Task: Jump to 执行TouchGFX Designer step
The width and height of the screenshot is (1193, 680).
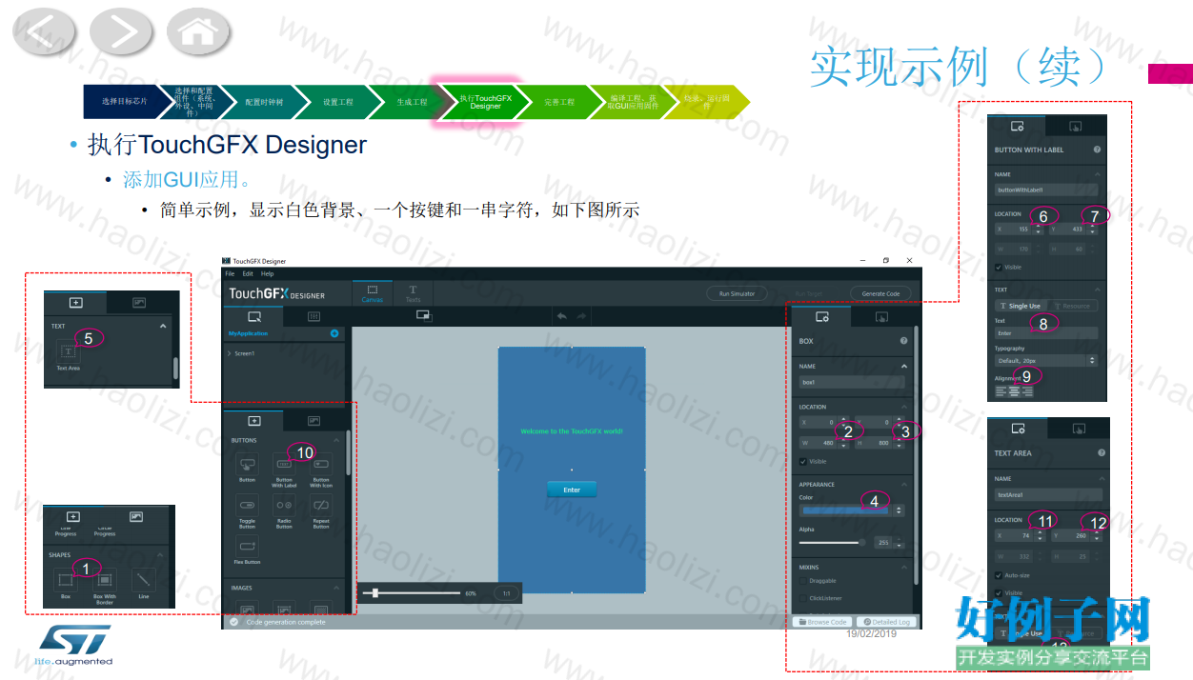Action: pos(485,101)
